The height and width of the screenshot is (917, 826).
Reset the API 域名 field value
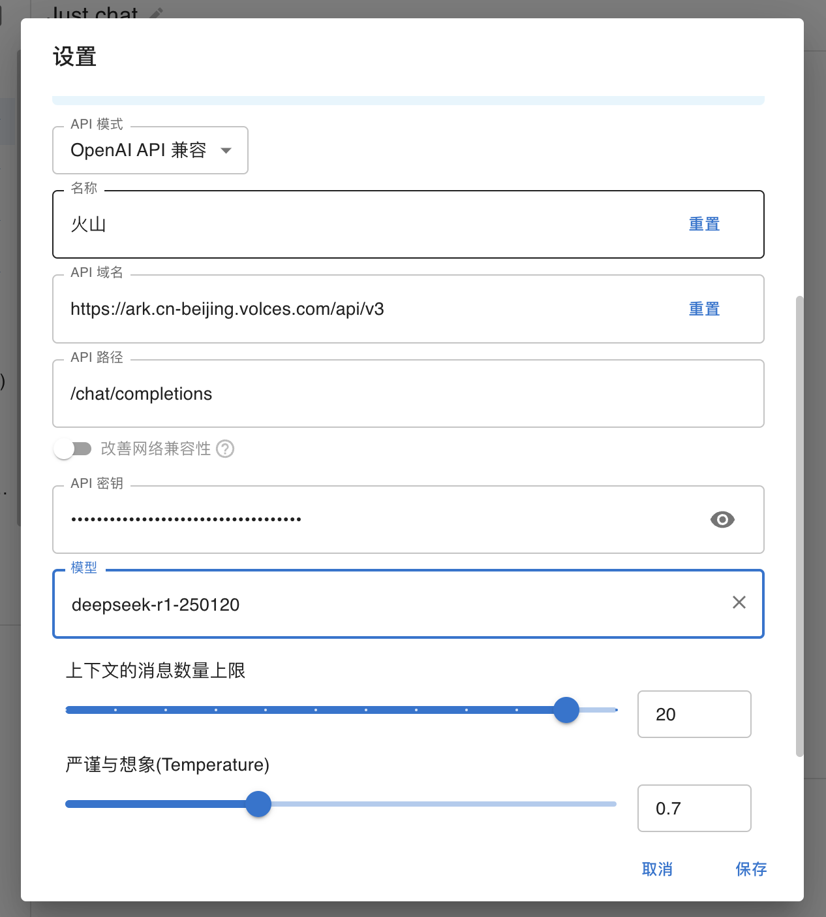pyautogui.click(x=704, y=310)
